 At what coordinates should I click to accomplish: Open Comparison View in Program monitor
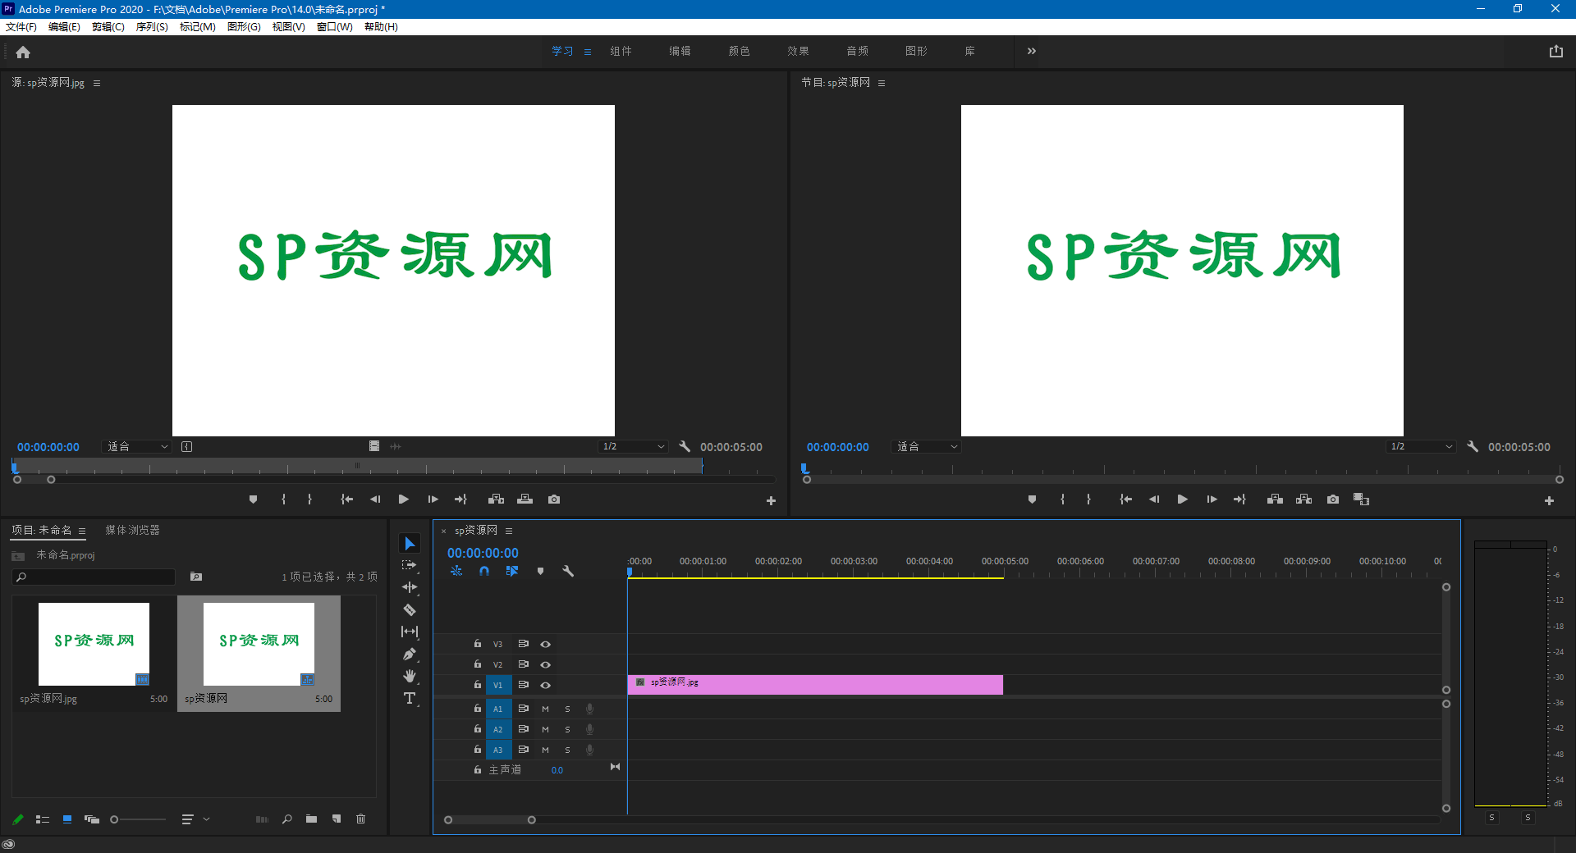point(1362,499)
